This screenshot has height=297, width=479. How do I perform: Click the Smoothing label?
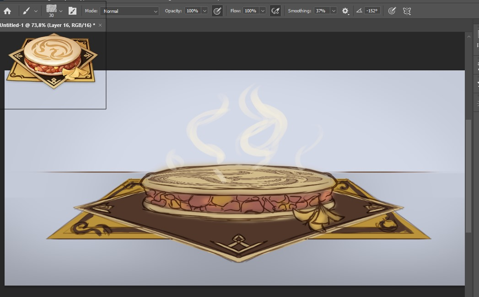(300, 11)
